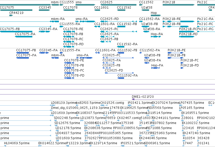The image size is (215, 147).
Task: Click protein CG11601-PA
Action: point(97,53)
